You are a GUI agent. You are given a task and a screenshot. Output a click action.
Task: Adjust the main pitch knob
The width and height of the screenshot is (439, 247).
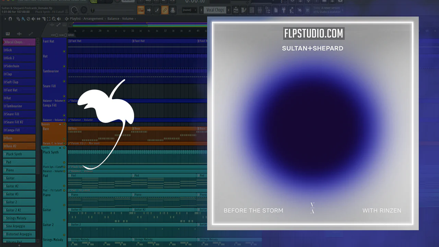click(83, 10)
